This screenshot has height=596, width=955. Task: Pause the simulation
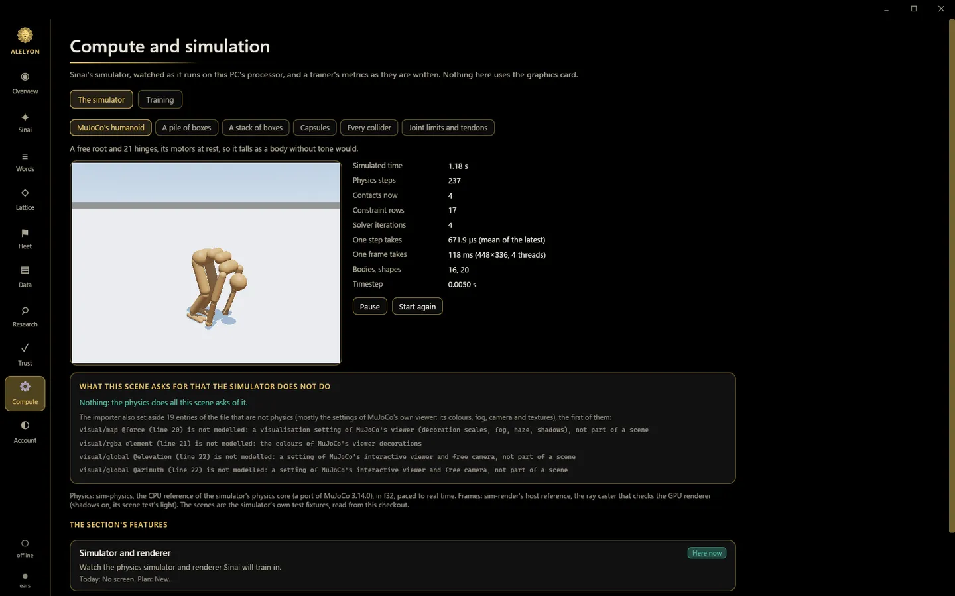tap(370, 307)
